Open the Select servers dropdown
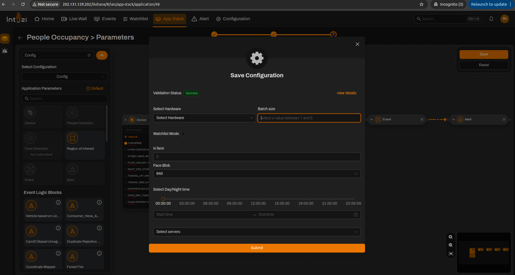Screen dimensions: 515x275 pos(257,232)
